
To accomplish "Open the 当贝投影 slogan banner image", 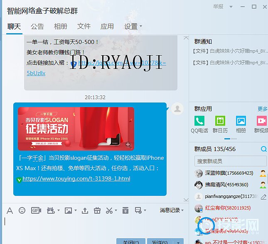I will [x=76, y=129].
